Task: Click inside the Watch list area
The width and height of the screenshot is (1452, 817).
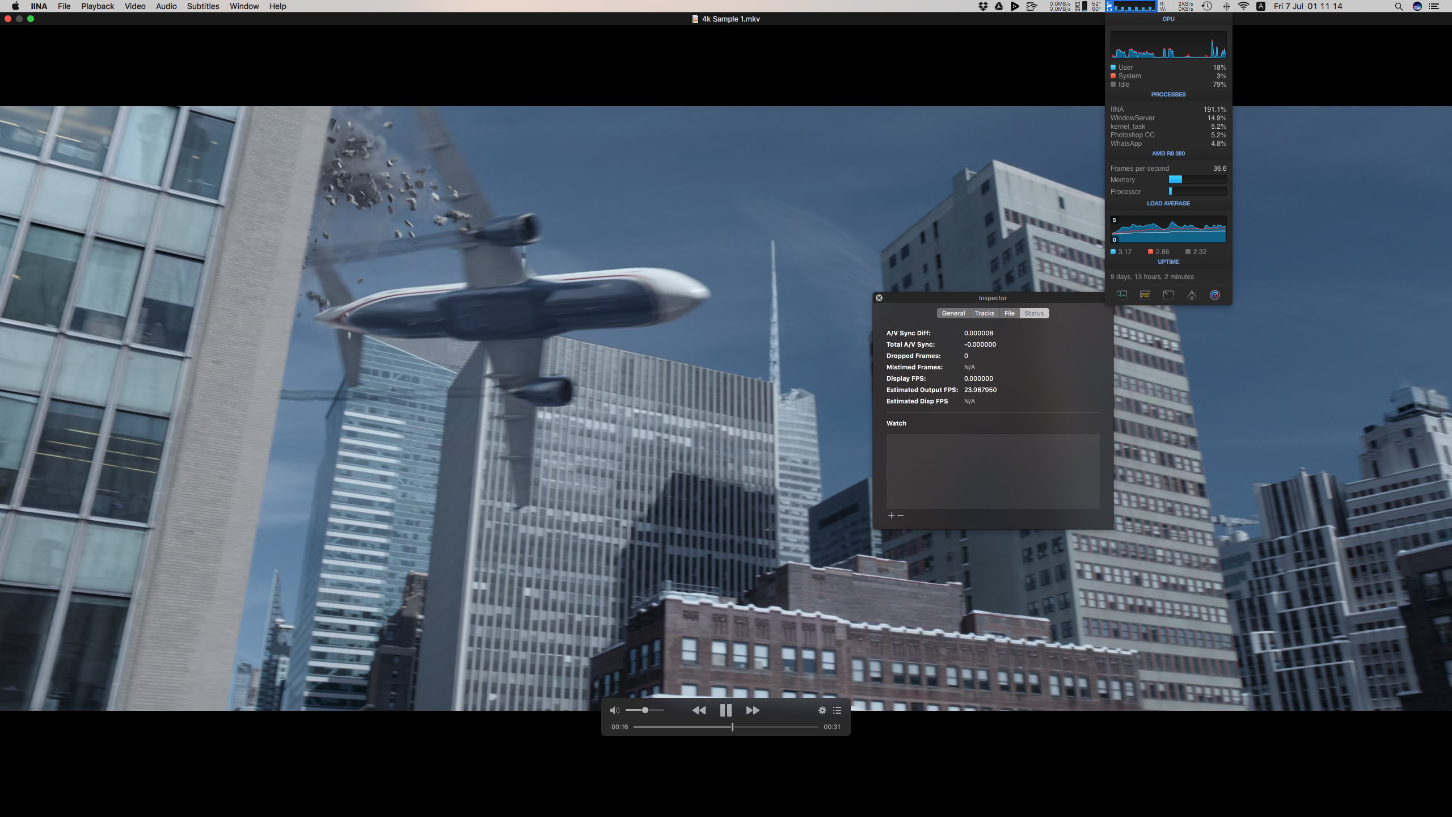Action: coord(993,471)
